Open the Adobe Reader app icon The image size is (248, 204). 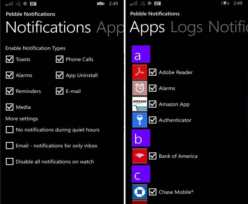point(140,72)
